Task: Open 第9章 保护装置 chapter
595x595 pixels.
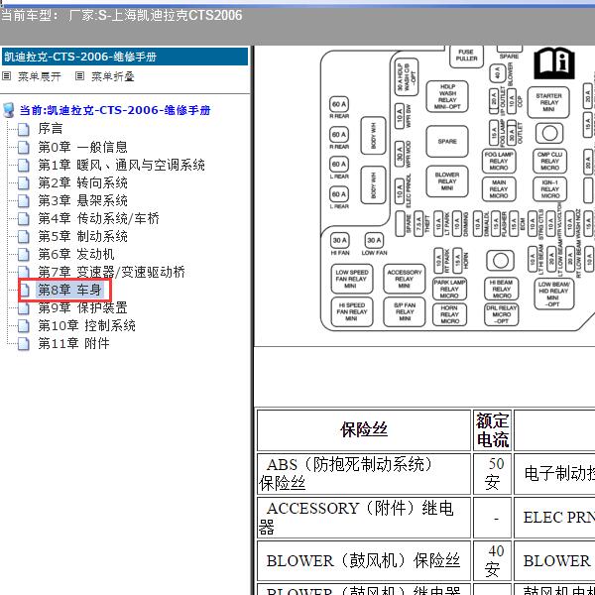Action: [82, 307]
